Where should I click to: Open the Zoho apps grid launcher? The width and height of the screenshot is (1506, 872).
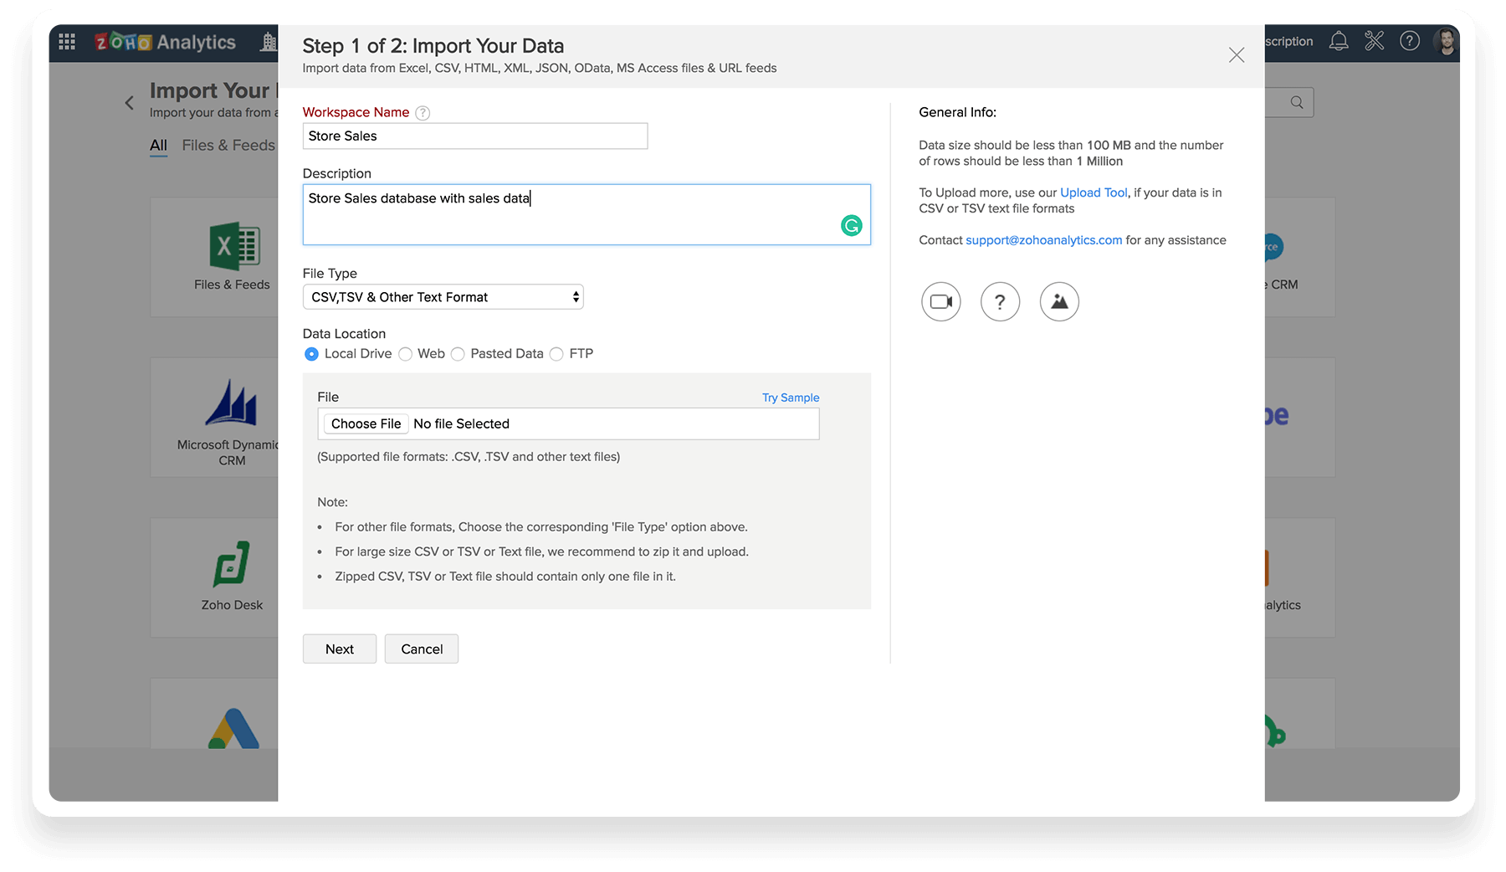coord(67,42)
